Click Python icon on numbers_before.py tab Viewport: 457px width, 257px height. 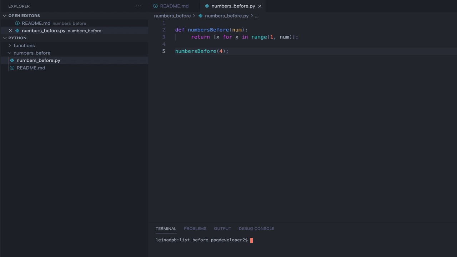pyautogui.click(x=207, y=6)
